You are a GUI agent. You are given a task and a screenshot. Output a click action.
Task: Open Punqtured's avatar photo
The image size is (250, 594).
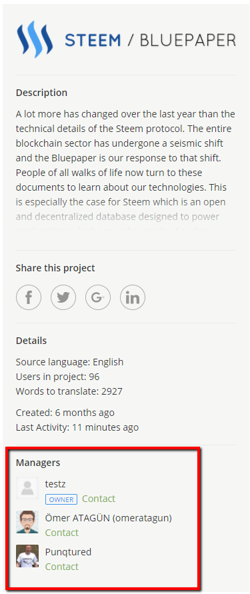27,556
